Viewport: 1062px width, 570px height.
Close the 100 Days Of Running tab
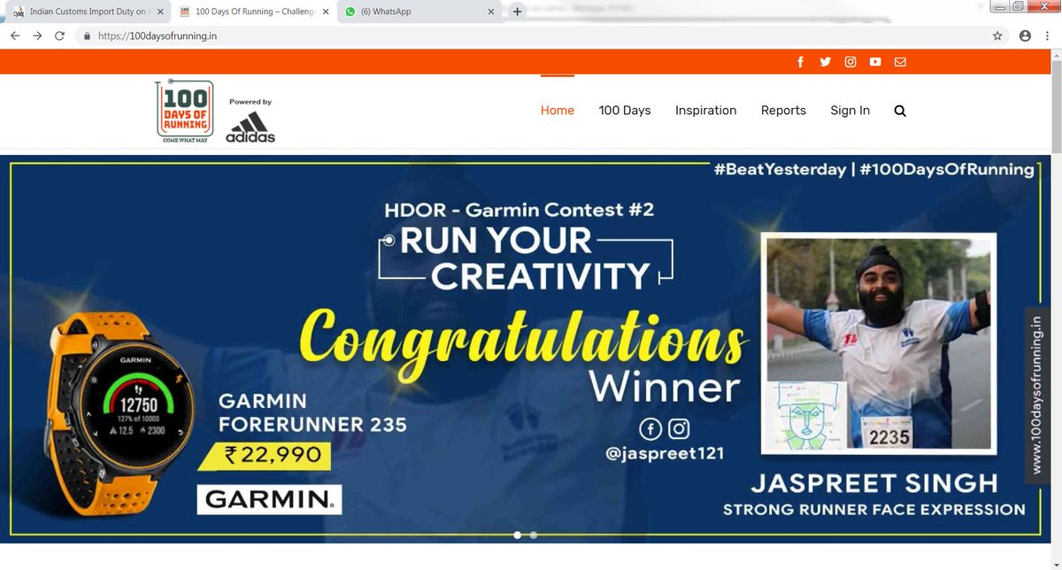click(325, 12)
